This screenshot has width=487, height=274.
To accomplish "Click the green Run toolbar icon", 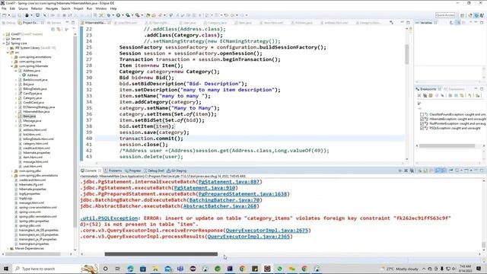I will coord(118,15).
